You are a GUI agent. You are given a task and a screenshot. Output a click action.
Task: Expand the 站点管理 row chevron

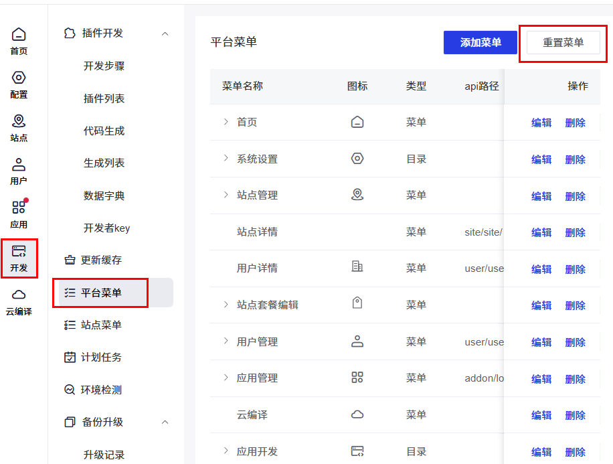226,195
